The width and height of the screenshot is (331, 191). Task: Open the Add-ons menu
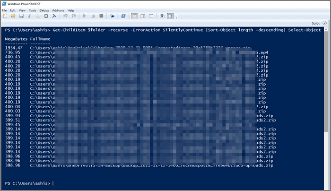pos(58,10)
